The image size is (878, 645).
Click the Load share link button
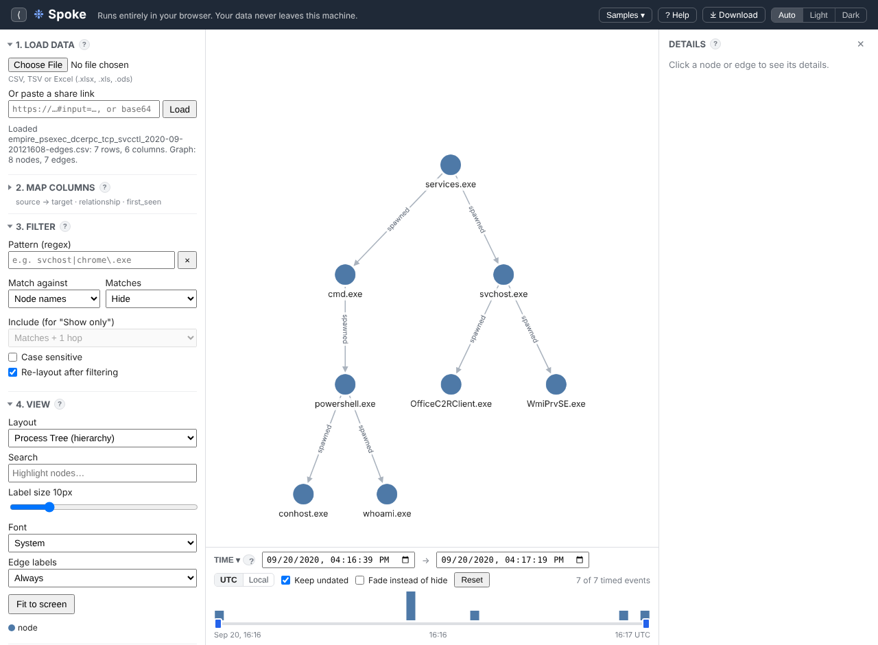(x=180, y=109)
